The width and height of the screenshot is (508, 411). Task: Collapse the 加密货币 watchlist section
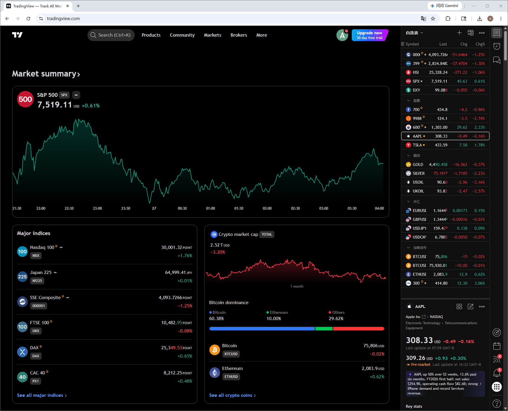pyautogui.click(x=408, y=248)
